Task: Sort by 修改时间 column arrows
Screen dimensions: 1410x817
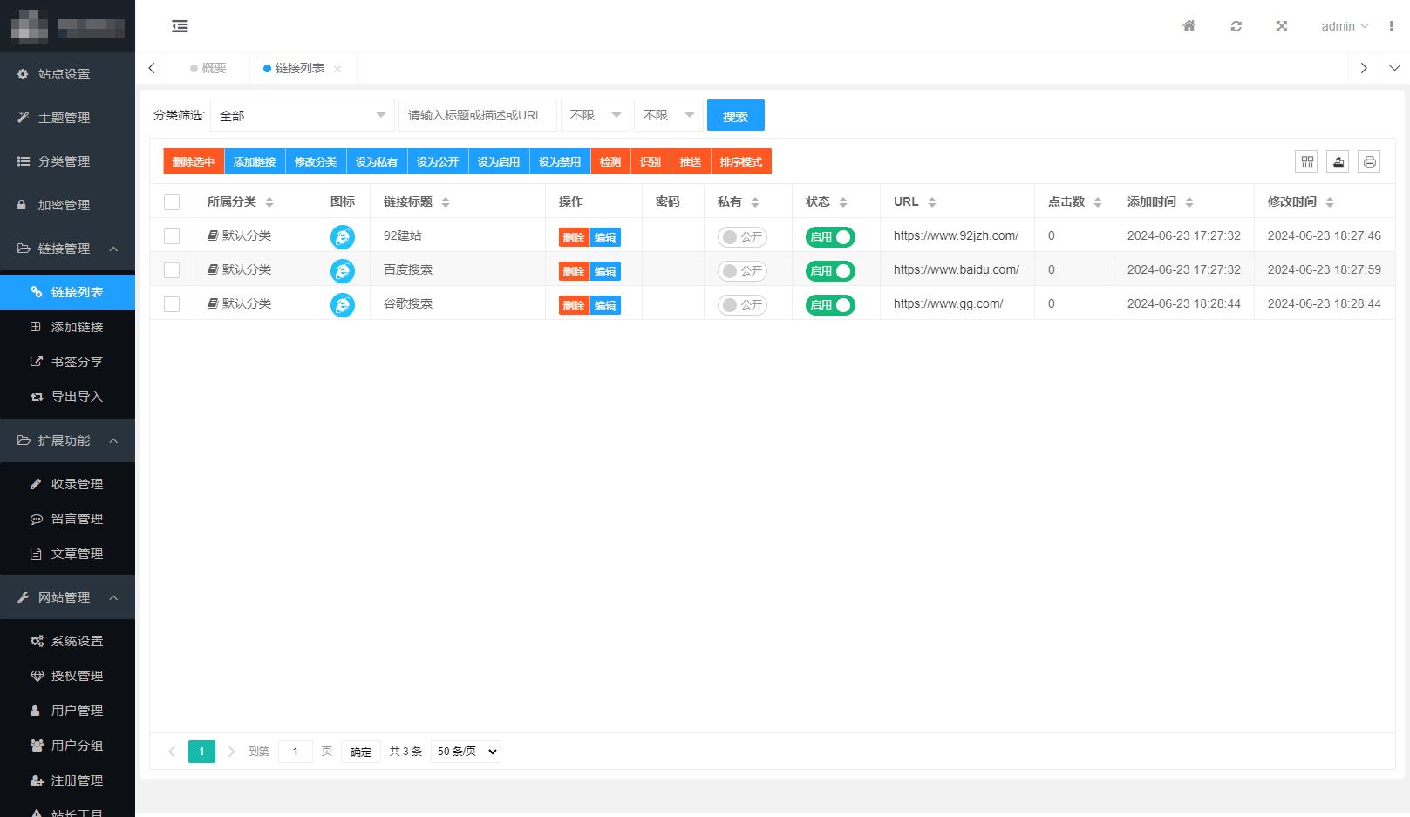Action: pos(1330,202)
